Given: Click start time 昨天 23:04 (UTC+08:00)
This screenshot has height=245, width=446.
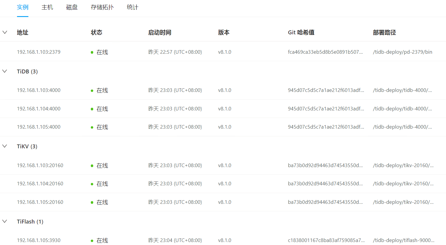Looking at the screenshot, I should tap(175, 240).
